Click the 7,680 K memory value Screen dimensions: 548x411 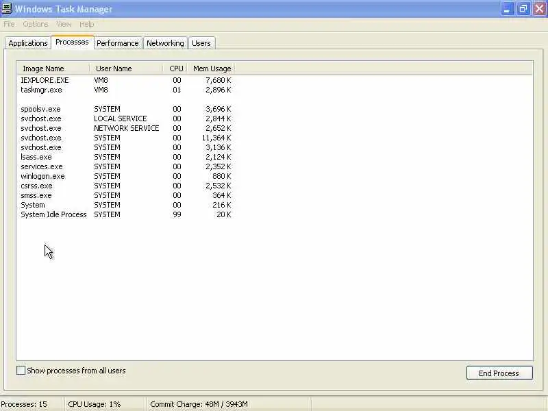click(219, 80)
